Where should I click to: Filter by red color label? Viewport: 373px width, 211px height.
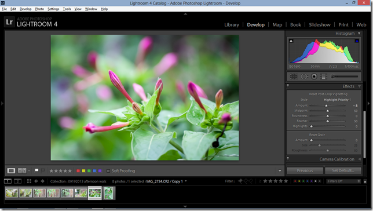click(295, 181)
